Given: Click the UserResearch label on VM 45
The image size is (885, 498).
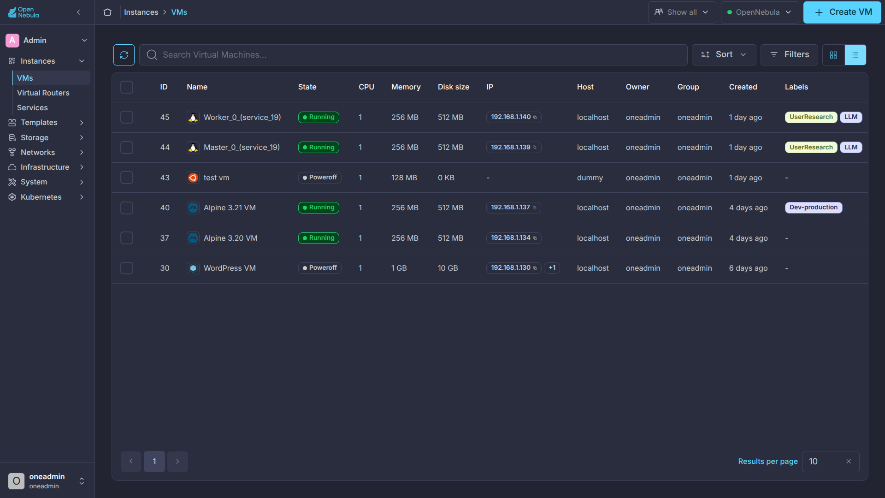Looking at the screenshot, I should tap(811, 117).
